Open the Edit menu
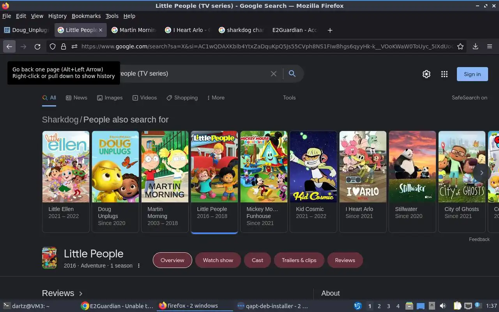Screen dimensions: 499x312 coord(21,16)
